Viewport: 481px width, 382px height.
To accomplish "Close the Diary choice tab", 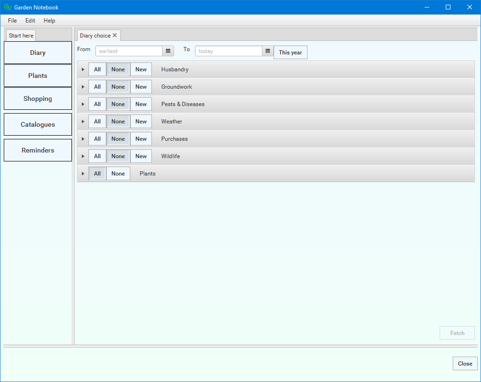I will (115, 35).
